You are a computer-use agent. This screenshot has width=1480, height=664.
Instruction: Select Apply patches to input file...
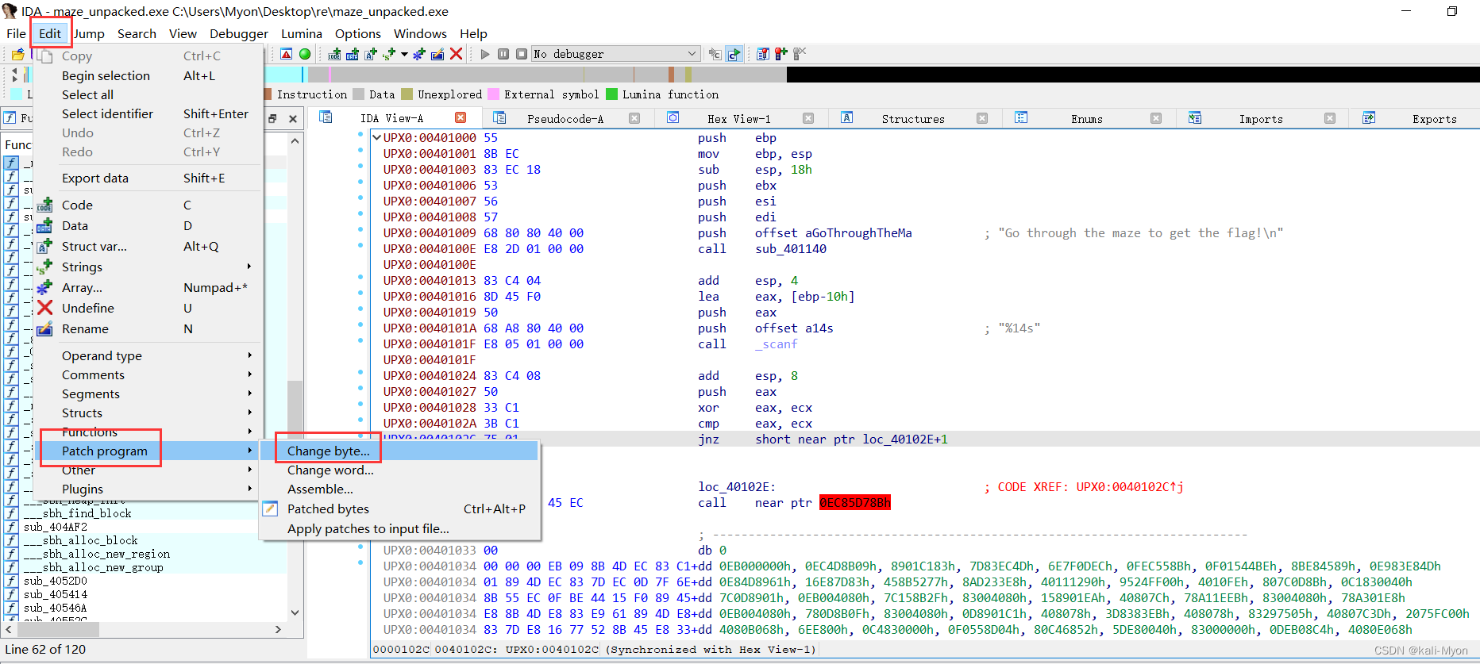point(400,528)
